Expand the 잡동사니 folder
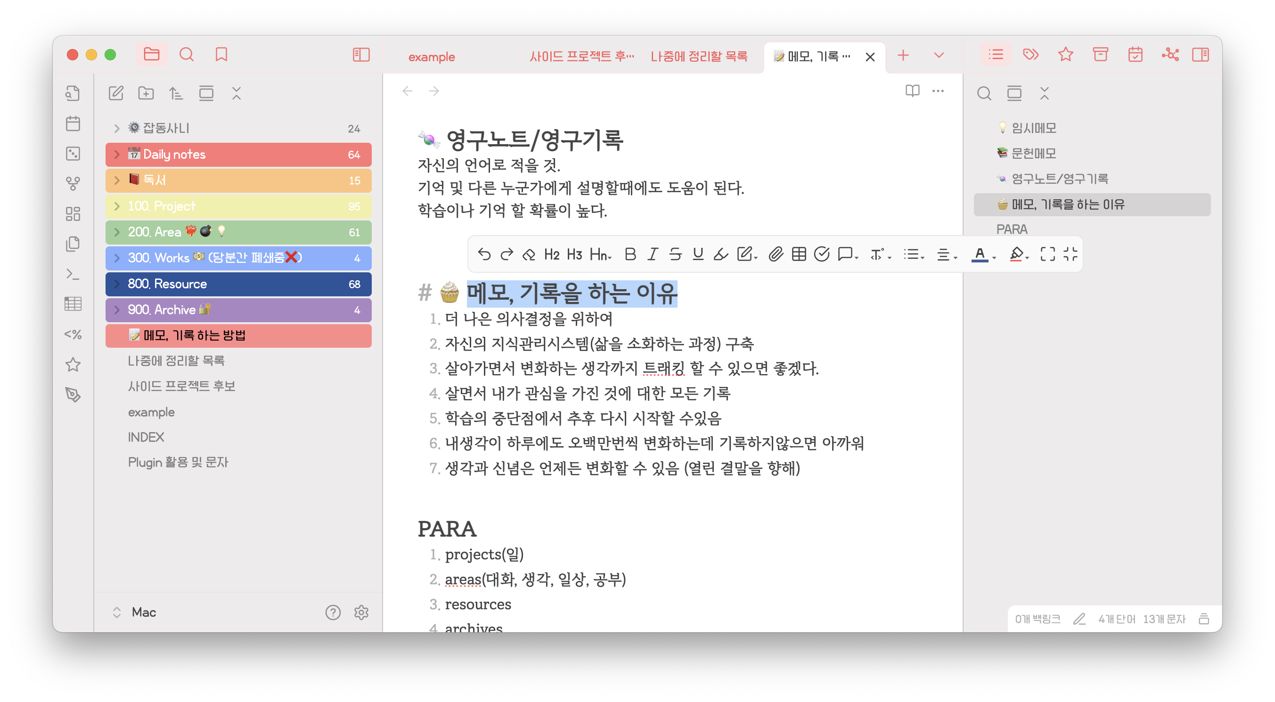Image resolution: width=1275 pixels, height=702 pixels. pyautogui.click(x=116, y=129)
